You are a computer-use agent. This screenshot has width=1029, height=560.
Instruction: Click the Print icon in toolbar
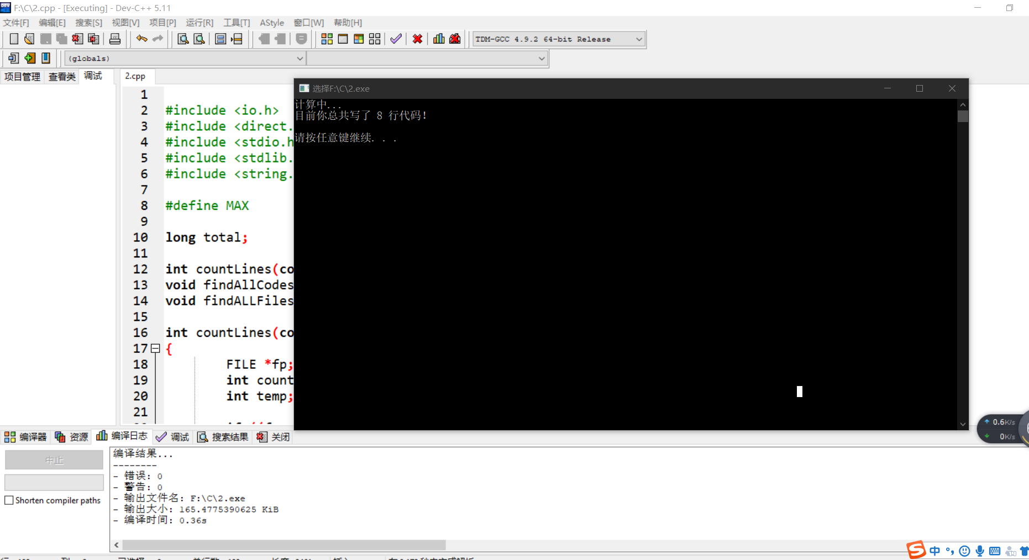(x=115, y=39)
